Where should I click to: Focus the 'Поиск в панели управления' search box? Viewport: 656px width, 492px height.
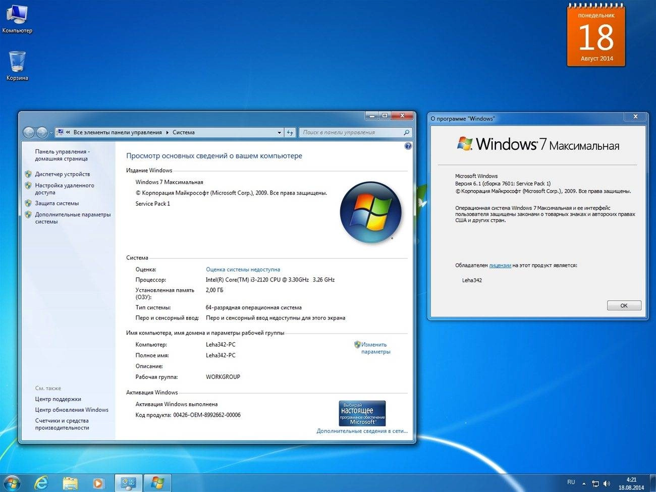pyautogui.click(x=355, y=133)
